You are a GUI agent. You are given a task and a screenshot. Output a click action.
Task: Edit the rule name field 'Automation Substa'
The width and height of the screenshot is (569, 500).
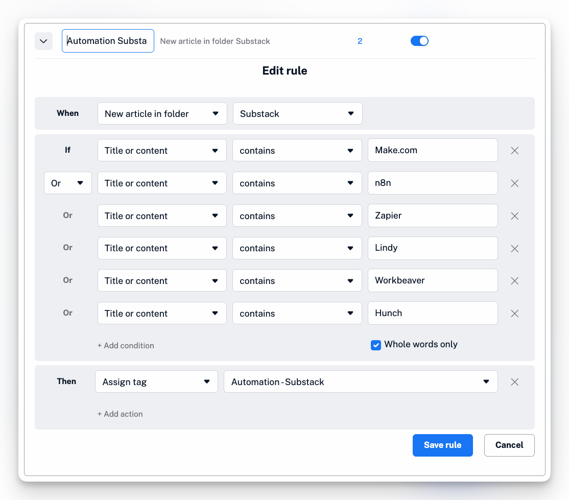click(x=108, y=41)
